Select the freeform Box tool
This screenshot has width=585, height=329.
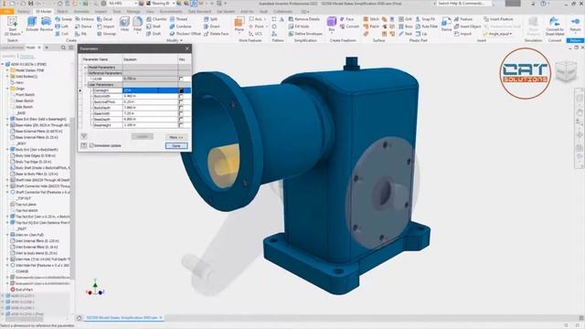pos(331,24)
